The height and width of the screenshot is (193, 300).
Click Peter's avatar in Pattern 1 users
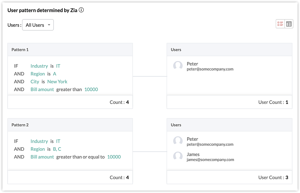(x=178, y=66)
